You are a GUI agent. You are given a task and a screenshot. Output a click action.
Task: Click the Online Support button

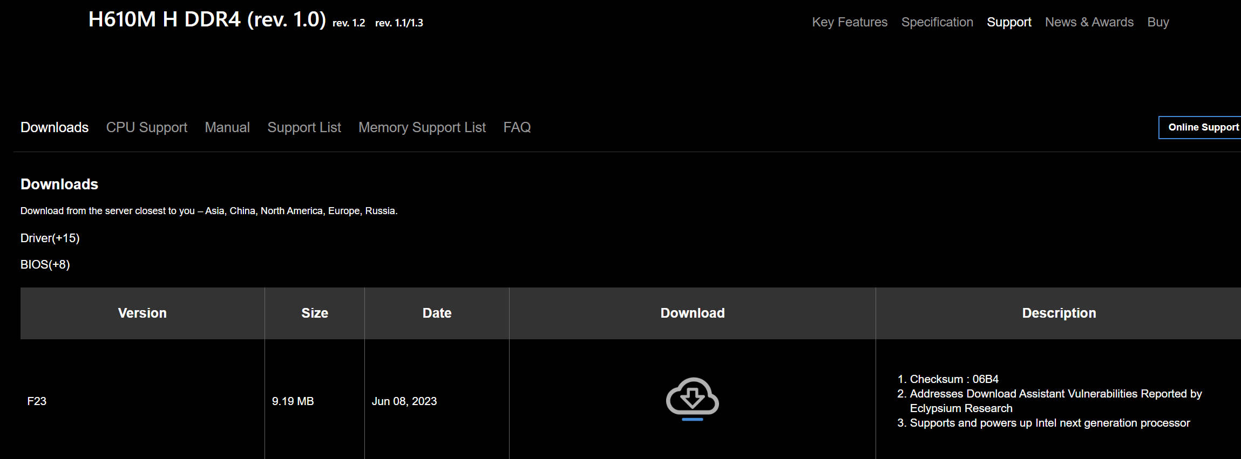(x=1200, y=127)
